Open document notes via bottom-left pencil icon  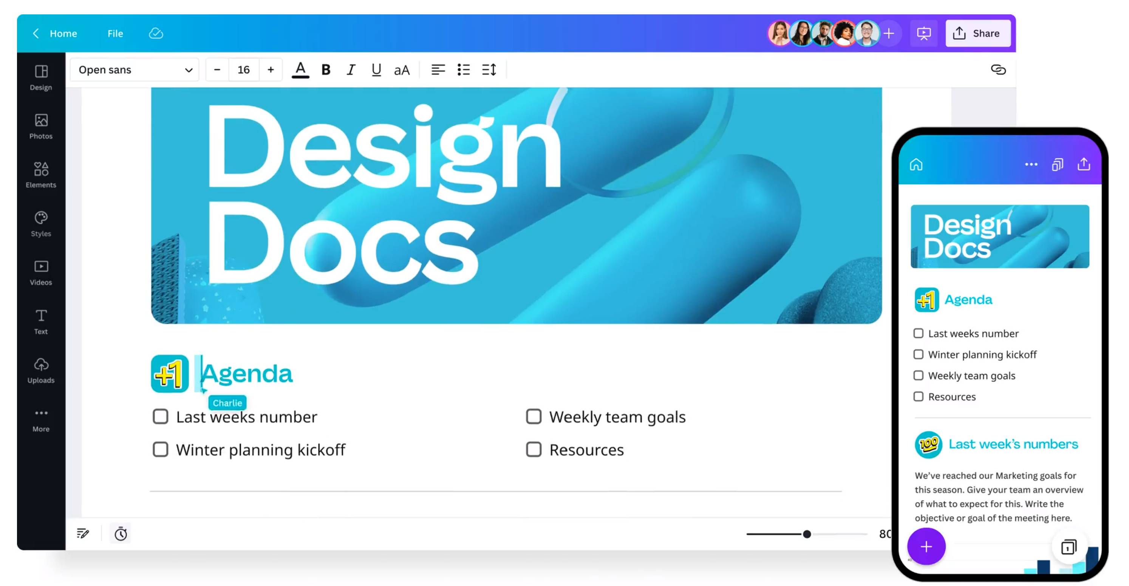click(82, 533)
